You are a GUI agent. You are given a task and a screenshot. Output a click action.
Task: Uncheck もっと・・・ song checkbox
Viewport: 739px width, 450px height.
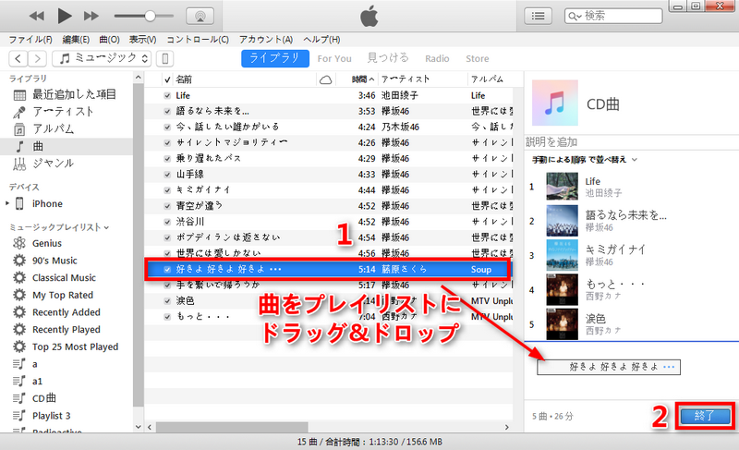(167, 317)
